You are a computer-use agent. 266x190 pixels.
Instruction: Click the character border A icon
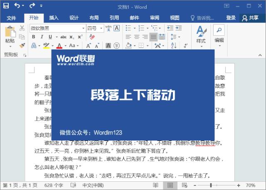[x=117, y=28]
